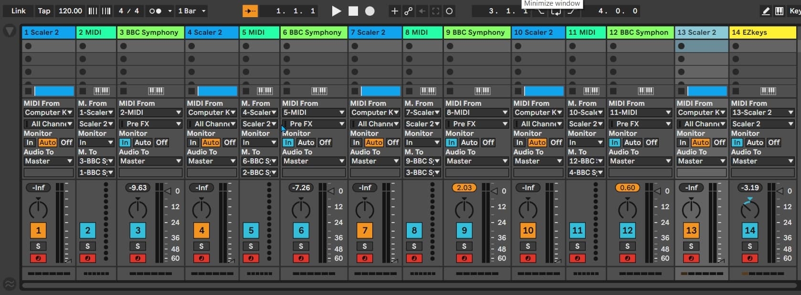Deactivate track 9 using its activator button
The image size is (801, 295).
464,231
